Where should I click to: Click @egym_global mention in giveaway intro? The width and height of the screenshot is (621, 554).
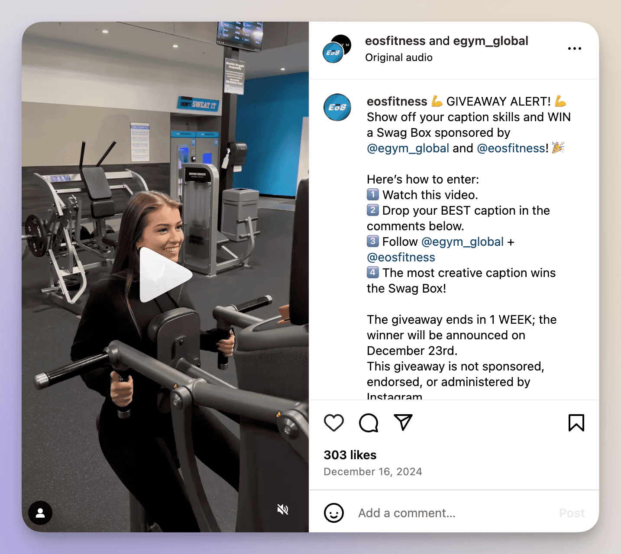[x=408, y=148]
